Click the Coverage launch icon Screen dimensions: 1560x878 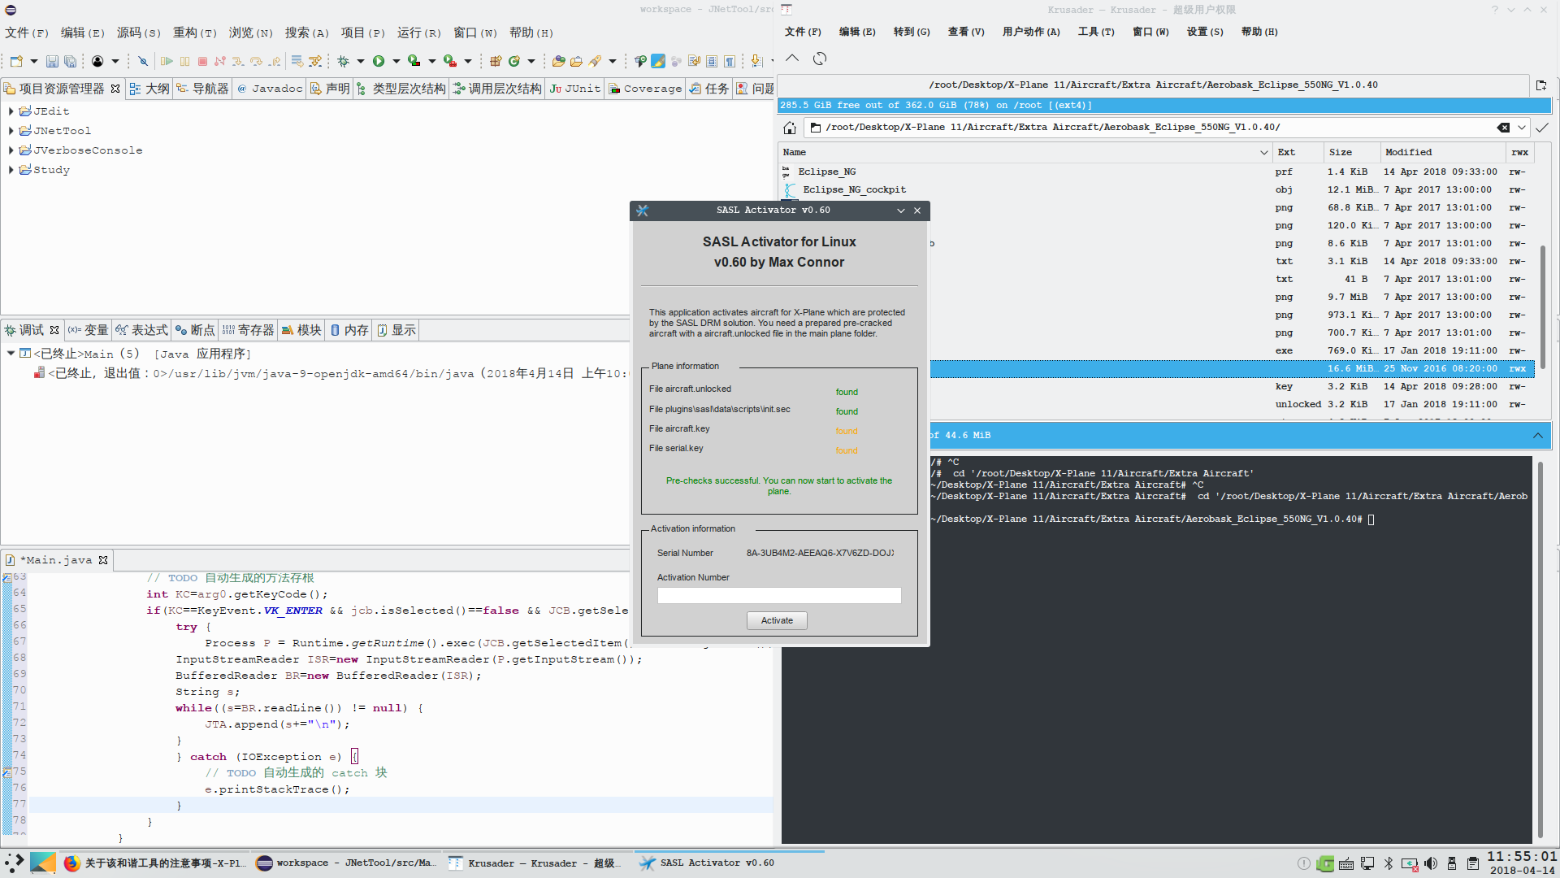coord(414,61)
